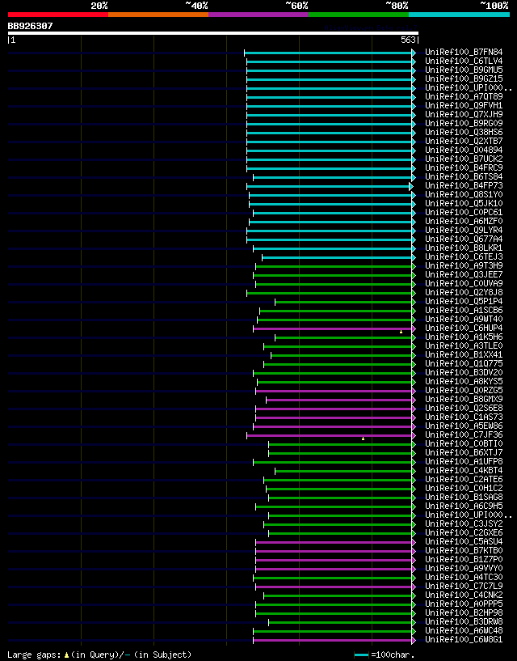Select the UniRef100_B1XX41 label
This screenshot has height=661, width=517.
click(x=464, y=354)
